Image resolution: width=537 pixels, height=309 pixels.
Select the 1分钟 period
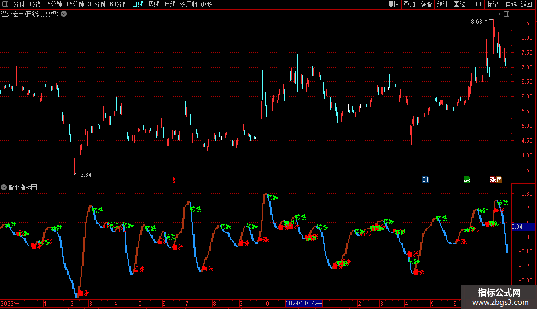click(36, 4)
